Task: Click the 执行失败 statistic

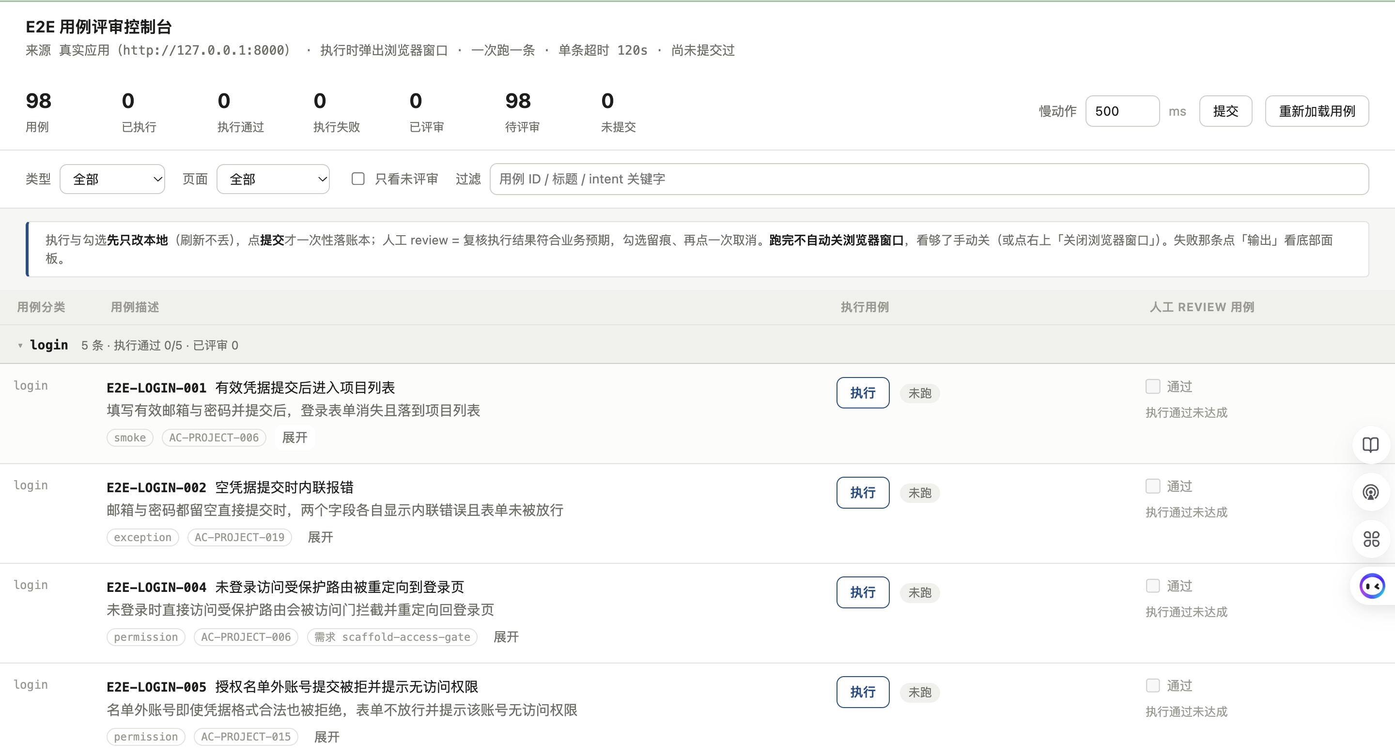Action: [336, 112]
